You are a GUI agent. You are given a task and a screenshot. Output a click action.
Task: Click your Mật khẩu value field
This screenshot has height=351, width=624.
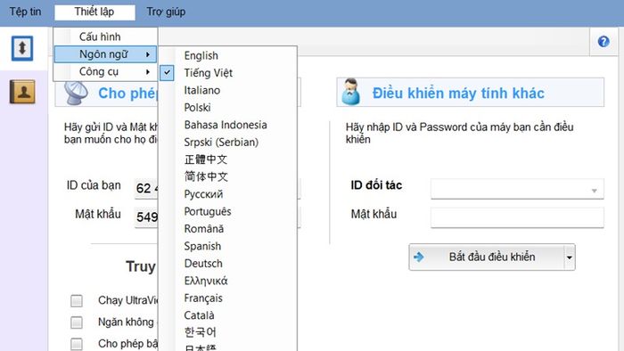[x=146, y=217]
